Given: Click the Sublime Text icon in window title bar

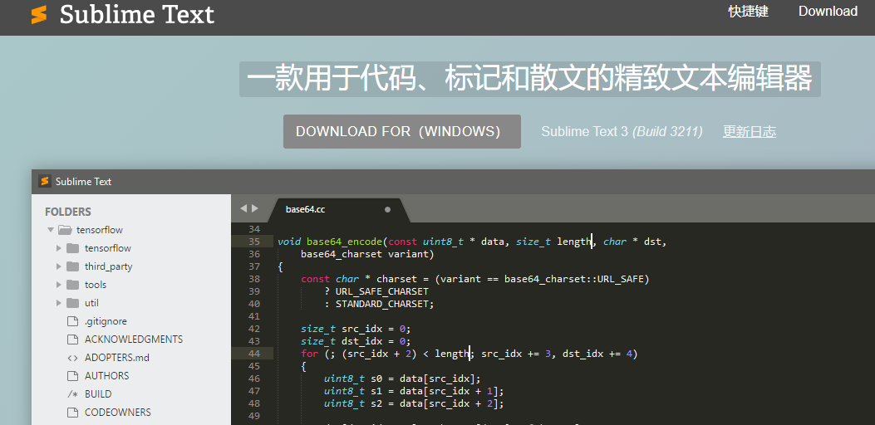Looking at the screenshot, I should [45, 182].
